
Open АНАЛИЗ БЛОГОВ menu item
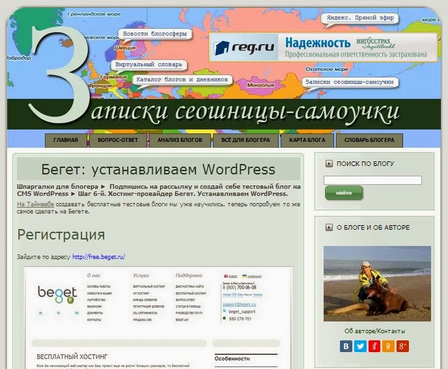pos(180,140)
